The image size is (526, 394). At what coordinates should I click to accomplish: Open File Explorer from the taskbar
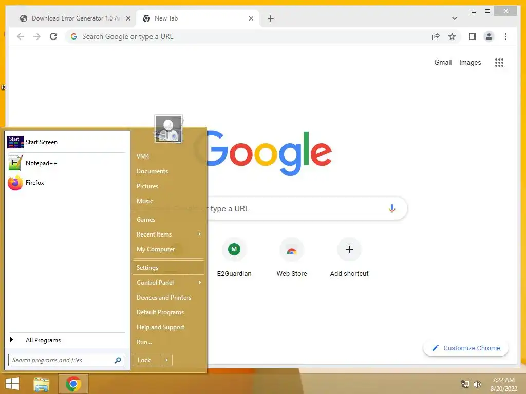point(42,384)
